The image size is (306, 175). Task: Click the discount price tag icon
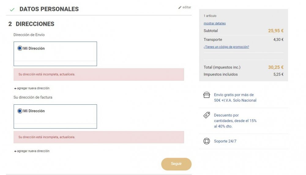click(207, 115)
